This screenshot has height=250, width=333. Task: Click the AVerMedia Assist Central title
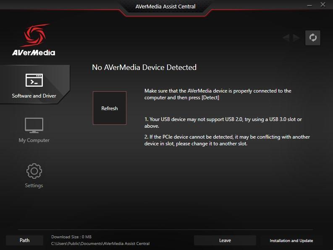click(x=165, y=7)
